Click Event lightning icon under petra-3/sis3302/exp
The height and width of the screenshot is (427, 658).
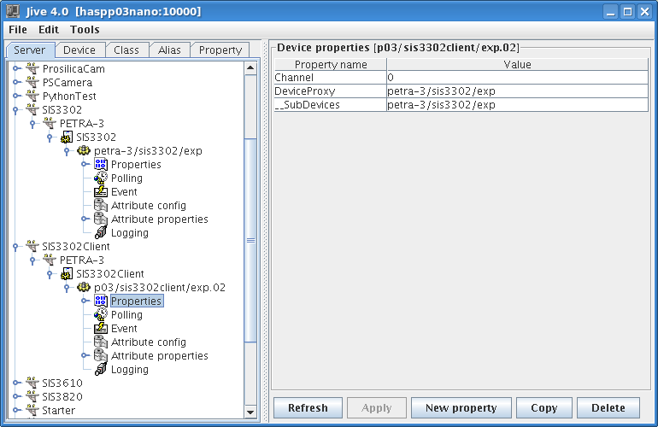coord(101,191)
